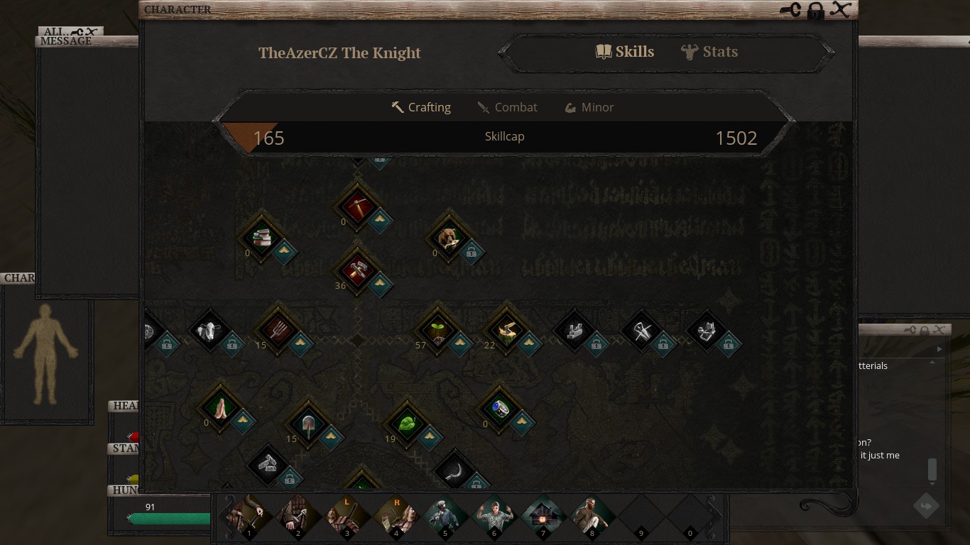The width and height of the screenshot is (970, 545).
Task: Toggle the lock badge on bear skill
Action: point(471,251)
